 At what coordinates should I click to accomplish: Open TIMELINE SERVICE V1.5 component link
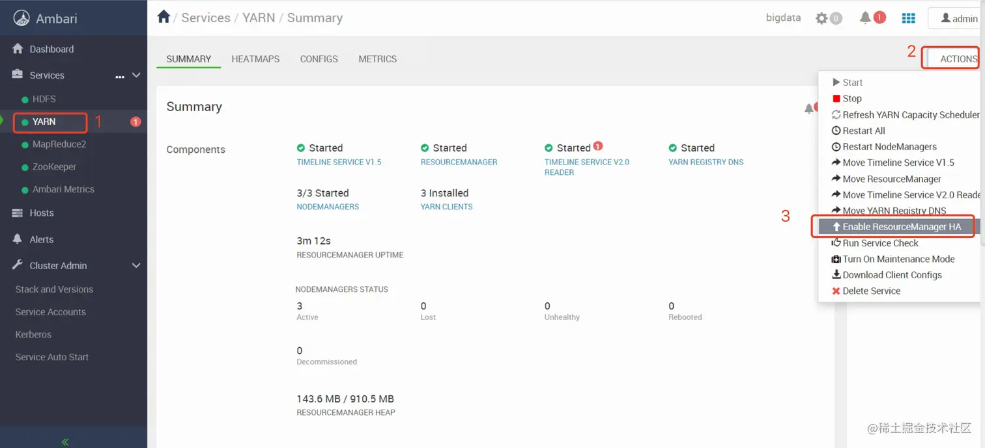pos(339,162)
